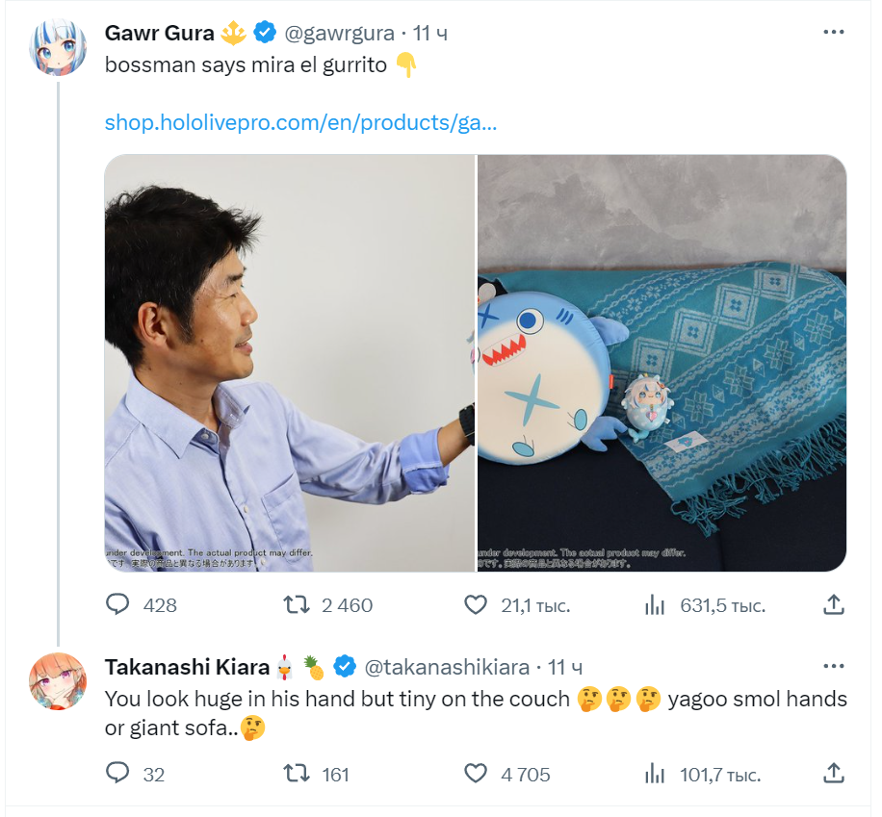Share Takanashi Kiara's reply
The image size is (882, 817).
pos(834,773)
